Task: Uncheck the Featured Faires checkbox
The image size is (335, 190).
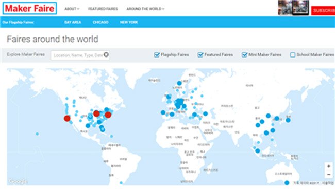Action: (200, 54)
